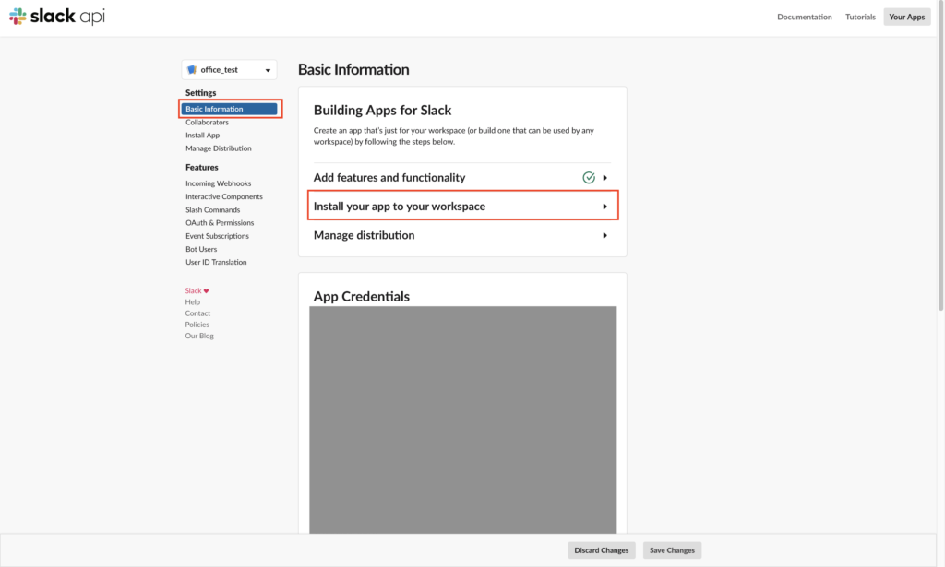This screenshot has height=567, width=945.
Task: Click the Settings sidebar heading
Action: 200,93
